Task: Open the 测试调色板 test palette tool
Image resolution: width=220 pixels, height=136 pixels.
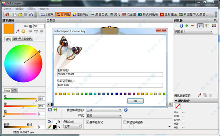Action: pyautogui.click(x=148, y=15)
